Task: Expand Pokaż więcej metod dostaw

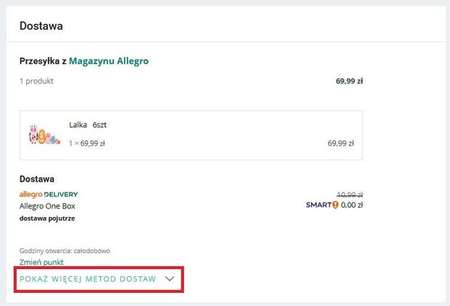Action: coord(88,279)
